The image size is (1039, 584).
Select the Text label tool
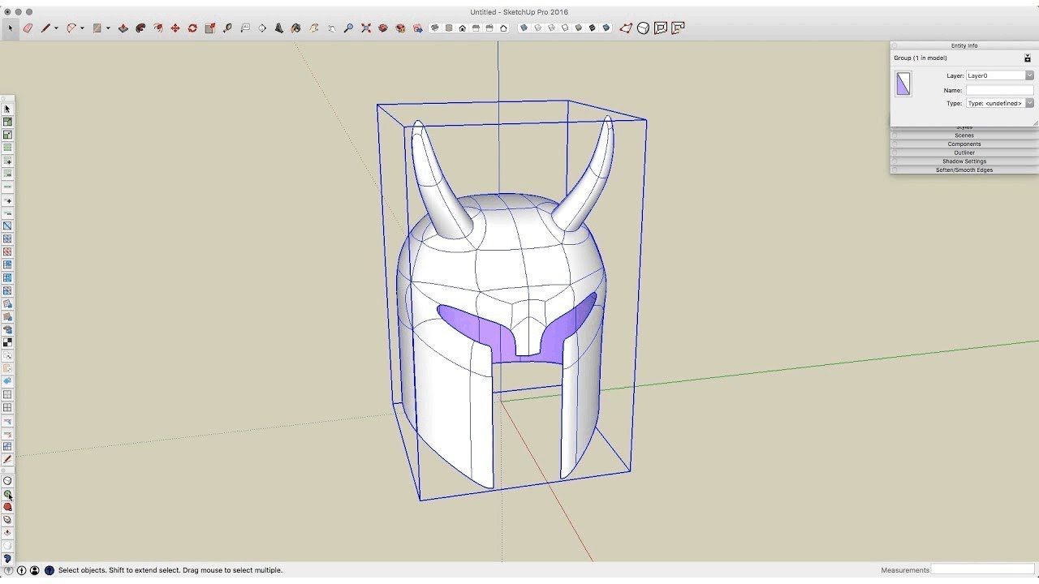click(x=244, y=28)
